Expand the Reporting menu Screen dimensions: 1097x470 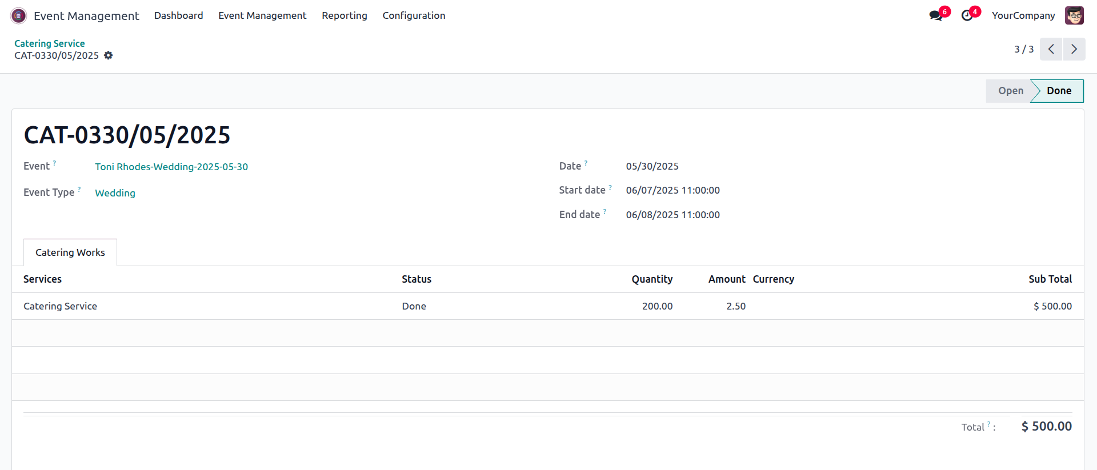coord(344,15)
